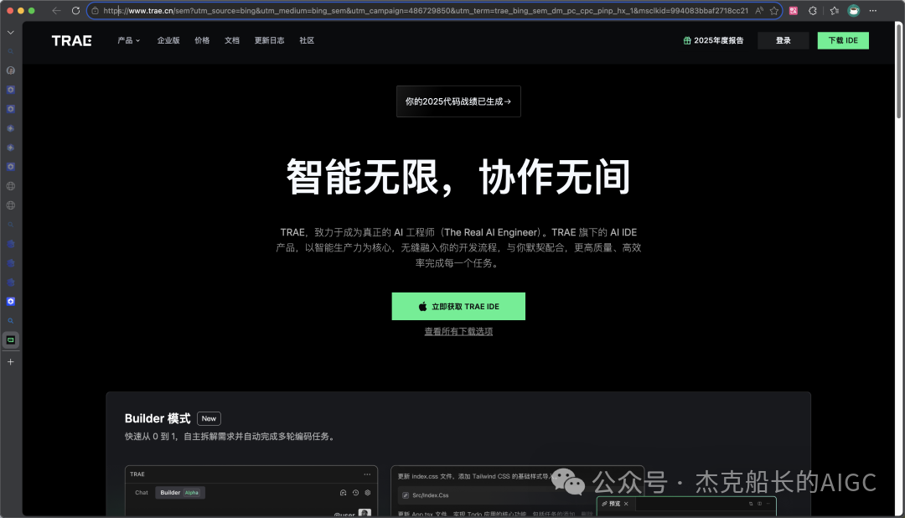
Task: Open the history clock icon in TRAE preview panel
Action: point(355,493)
